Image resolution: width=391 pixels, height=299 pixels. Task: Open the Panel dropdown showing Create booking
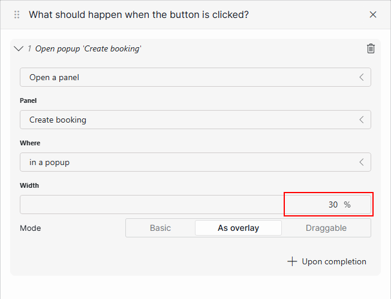[195, 120]
